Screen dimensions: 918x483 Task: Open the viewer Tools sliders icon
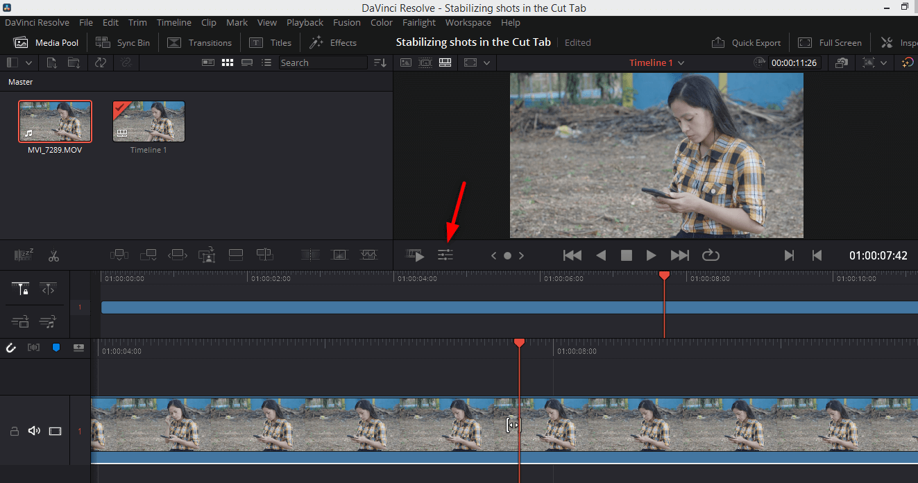point(445,255)
